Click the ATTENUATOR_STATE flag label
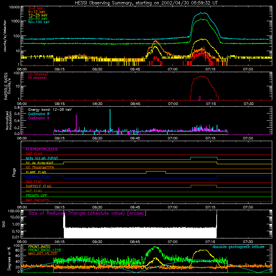Viewport: 276px width, 276px height. click(x=42, y=149)
